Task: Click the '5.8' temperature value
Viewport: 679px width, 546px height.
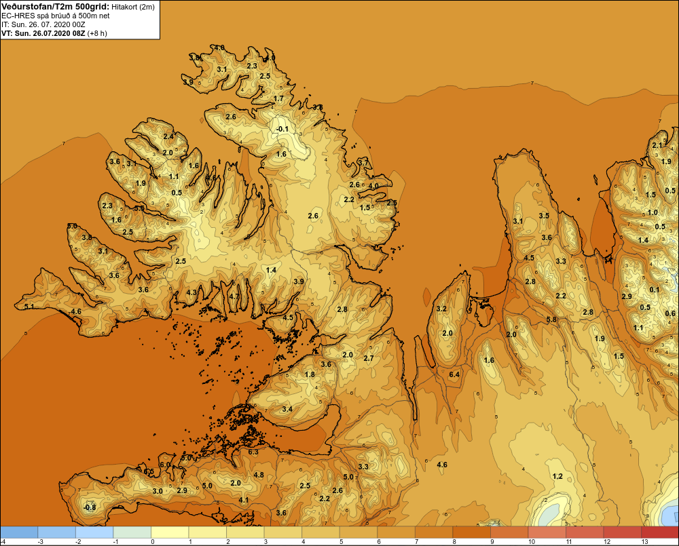Action: tap(551, 319)
